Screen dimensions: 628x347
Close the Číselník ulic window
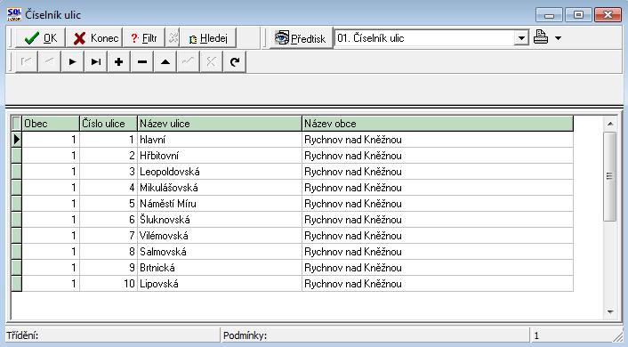[x=608, y=15]
